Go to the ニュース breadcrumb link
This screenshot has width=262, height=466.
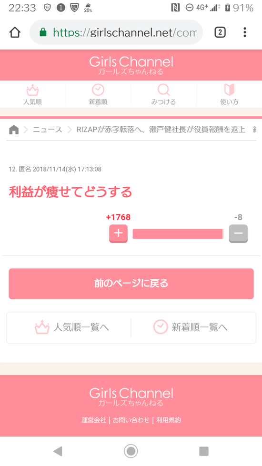[48, 130]
